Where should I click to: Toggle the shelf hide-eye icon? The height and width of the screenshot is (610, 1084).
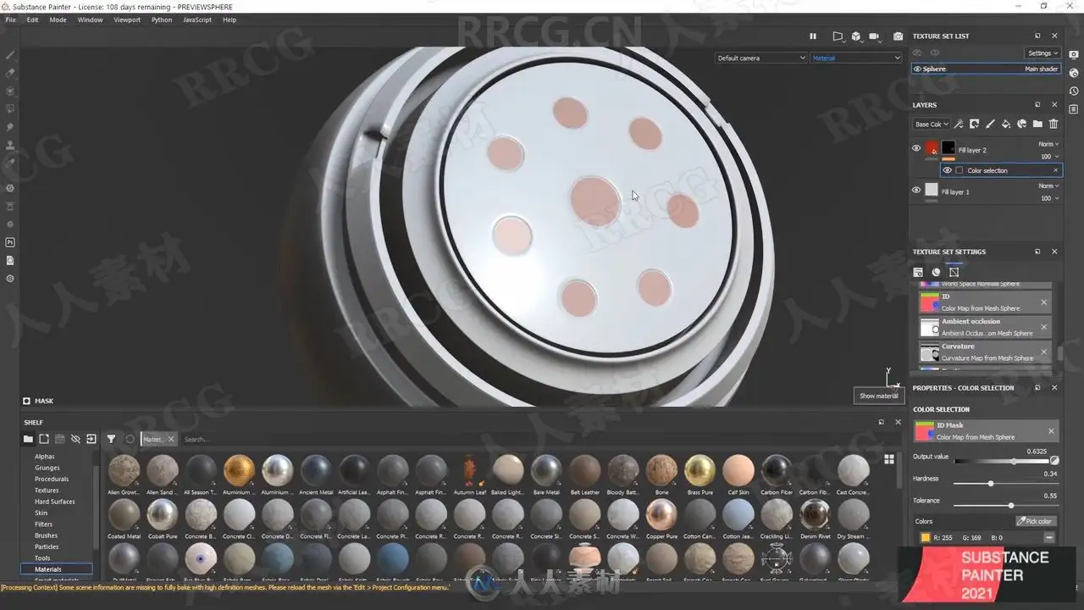[x=75, y=439]
